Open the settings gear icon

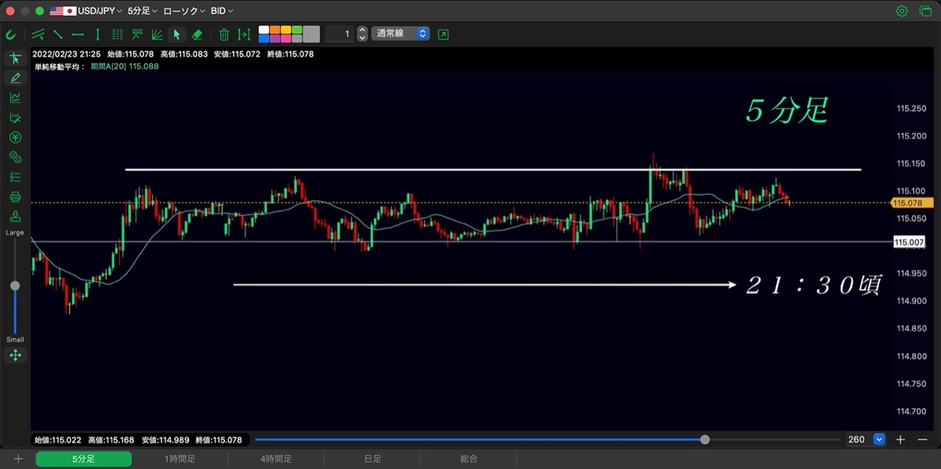[902, 11]
